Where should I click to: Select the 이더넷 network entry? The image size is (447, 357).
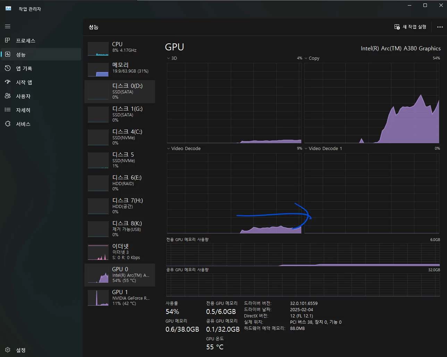(120, 252)
